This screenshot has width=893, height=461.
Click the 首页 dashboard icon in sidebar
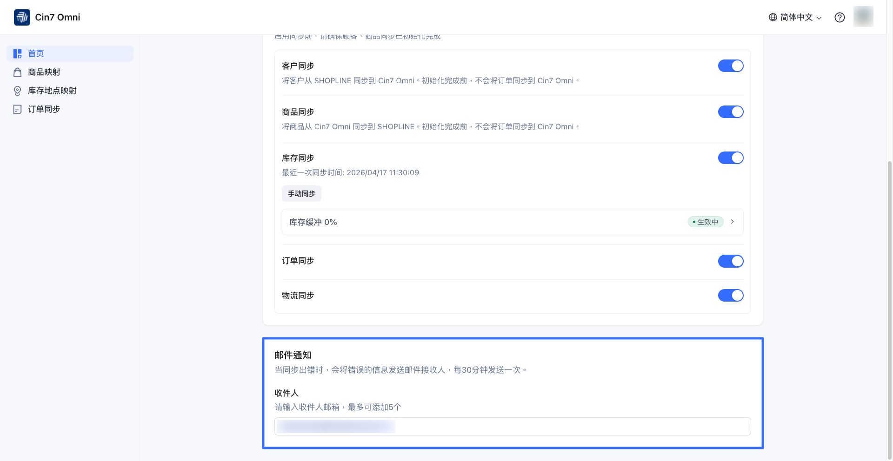[18, 53]
